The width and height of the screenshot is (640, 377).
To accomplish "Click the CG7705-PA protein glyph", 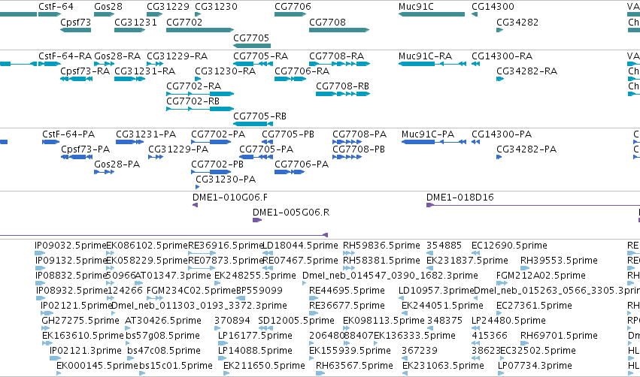I will point(256,157).
